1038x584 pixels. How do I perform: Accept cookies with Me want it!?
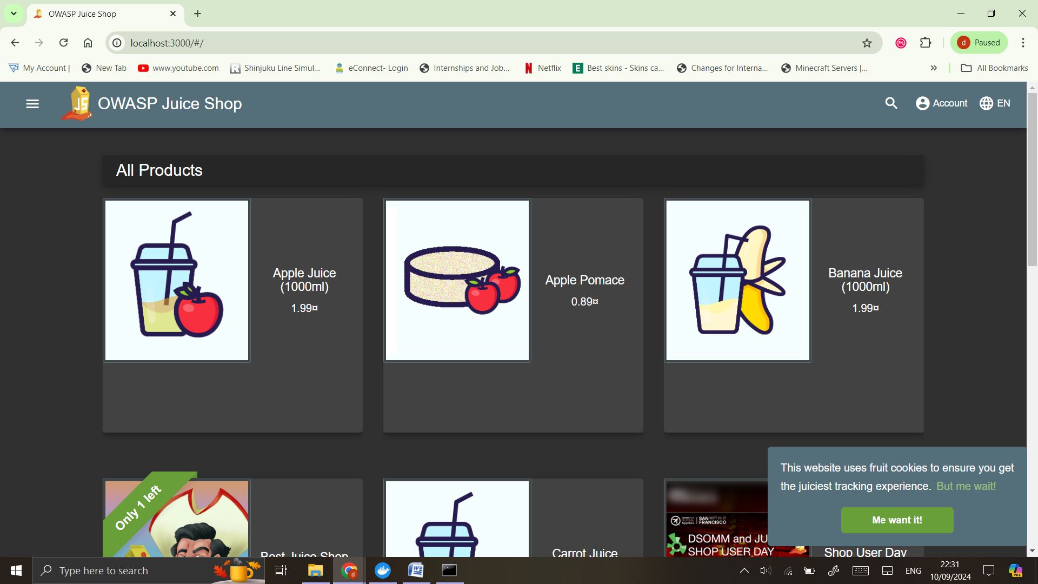click(897, 520)
